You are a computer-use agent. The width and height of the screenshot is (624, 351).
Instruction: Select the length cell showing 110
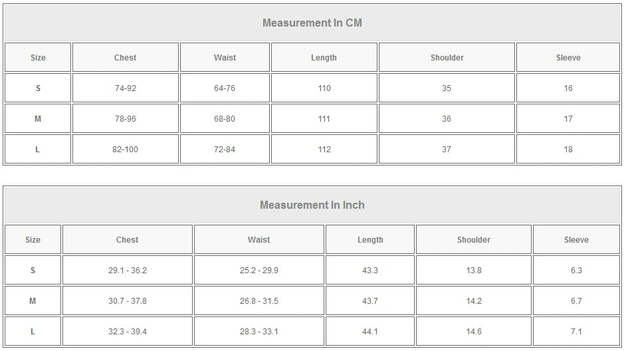coord(324,88)
